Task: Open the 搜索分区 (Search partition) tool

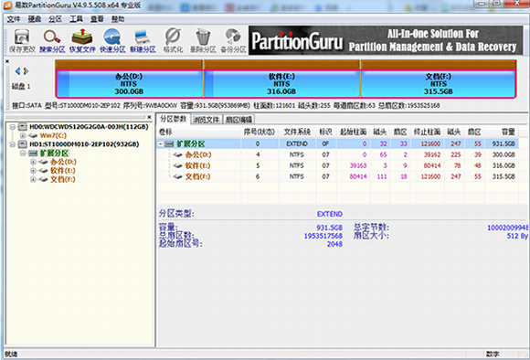Action: (x=52, y=41)
